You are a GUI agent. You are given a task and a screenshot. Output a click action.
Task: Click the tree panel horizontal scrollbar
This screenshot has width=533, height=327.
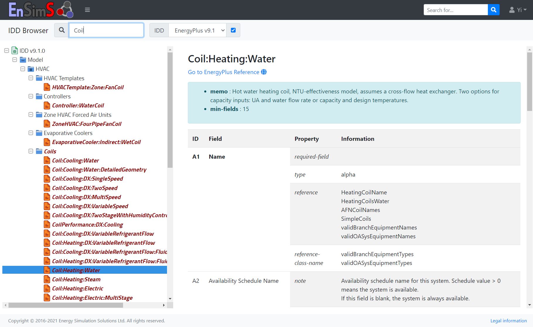[66, 305]
